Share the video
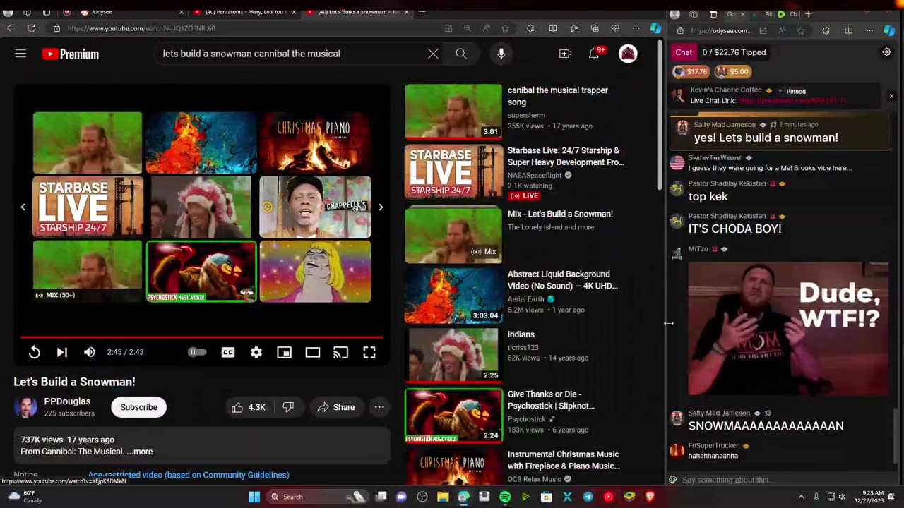904x508 pixels. [336, 407]
